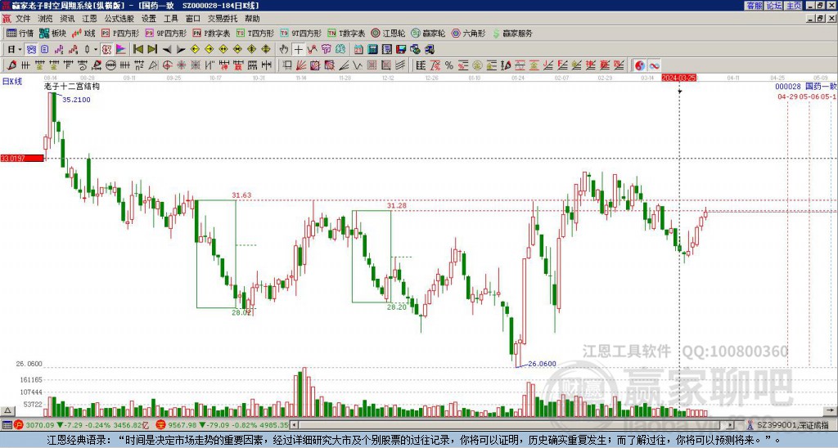This screenshot has height=448, width=838.
Task: Click the 日K线 label
Action: pyautogui.click(x=12, y=82)
